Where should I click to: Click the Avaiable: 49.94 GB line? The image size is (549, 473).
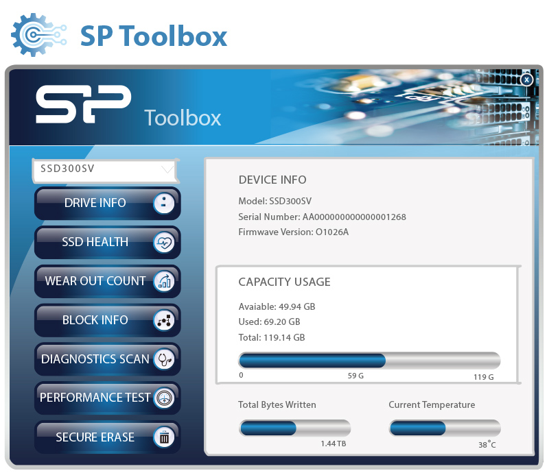pos(277,307)
